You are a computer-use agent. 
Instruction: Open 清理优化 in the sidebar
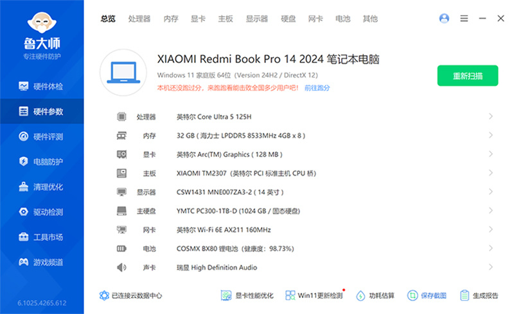tap(42, 186)
